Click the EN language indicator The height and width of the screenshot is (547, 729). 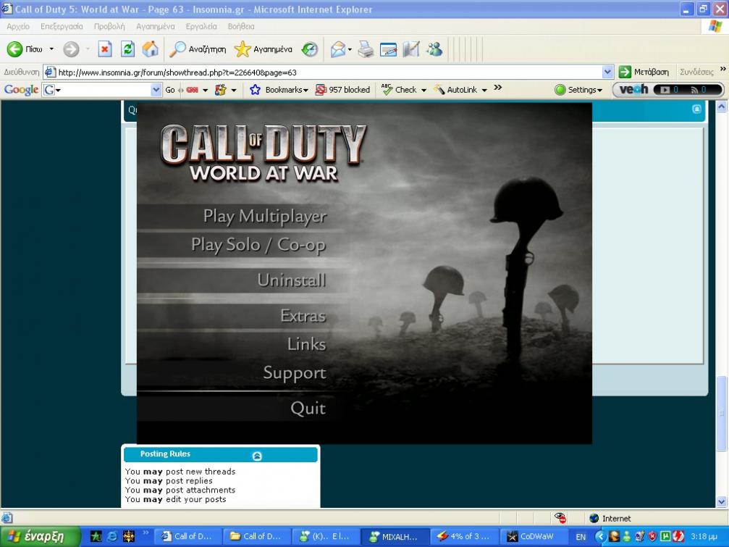coord(581,537)
